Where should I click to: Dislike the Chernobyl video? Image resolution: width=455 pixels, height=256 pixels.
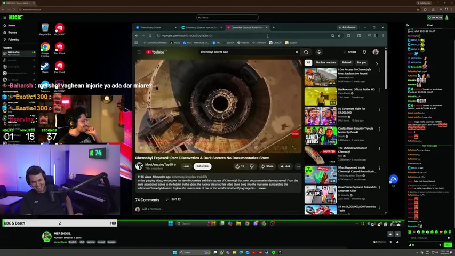(x=252, y=166)
